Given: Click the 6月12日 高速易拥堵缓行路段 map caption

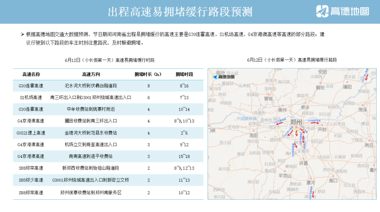Looking at the screenshot, I should (292, 60).
